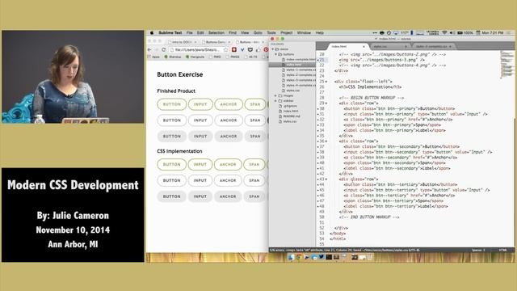Click the battery status icon
Image resolution: width=517 pixels, height=291 pixels.
[x=460, y=32]
